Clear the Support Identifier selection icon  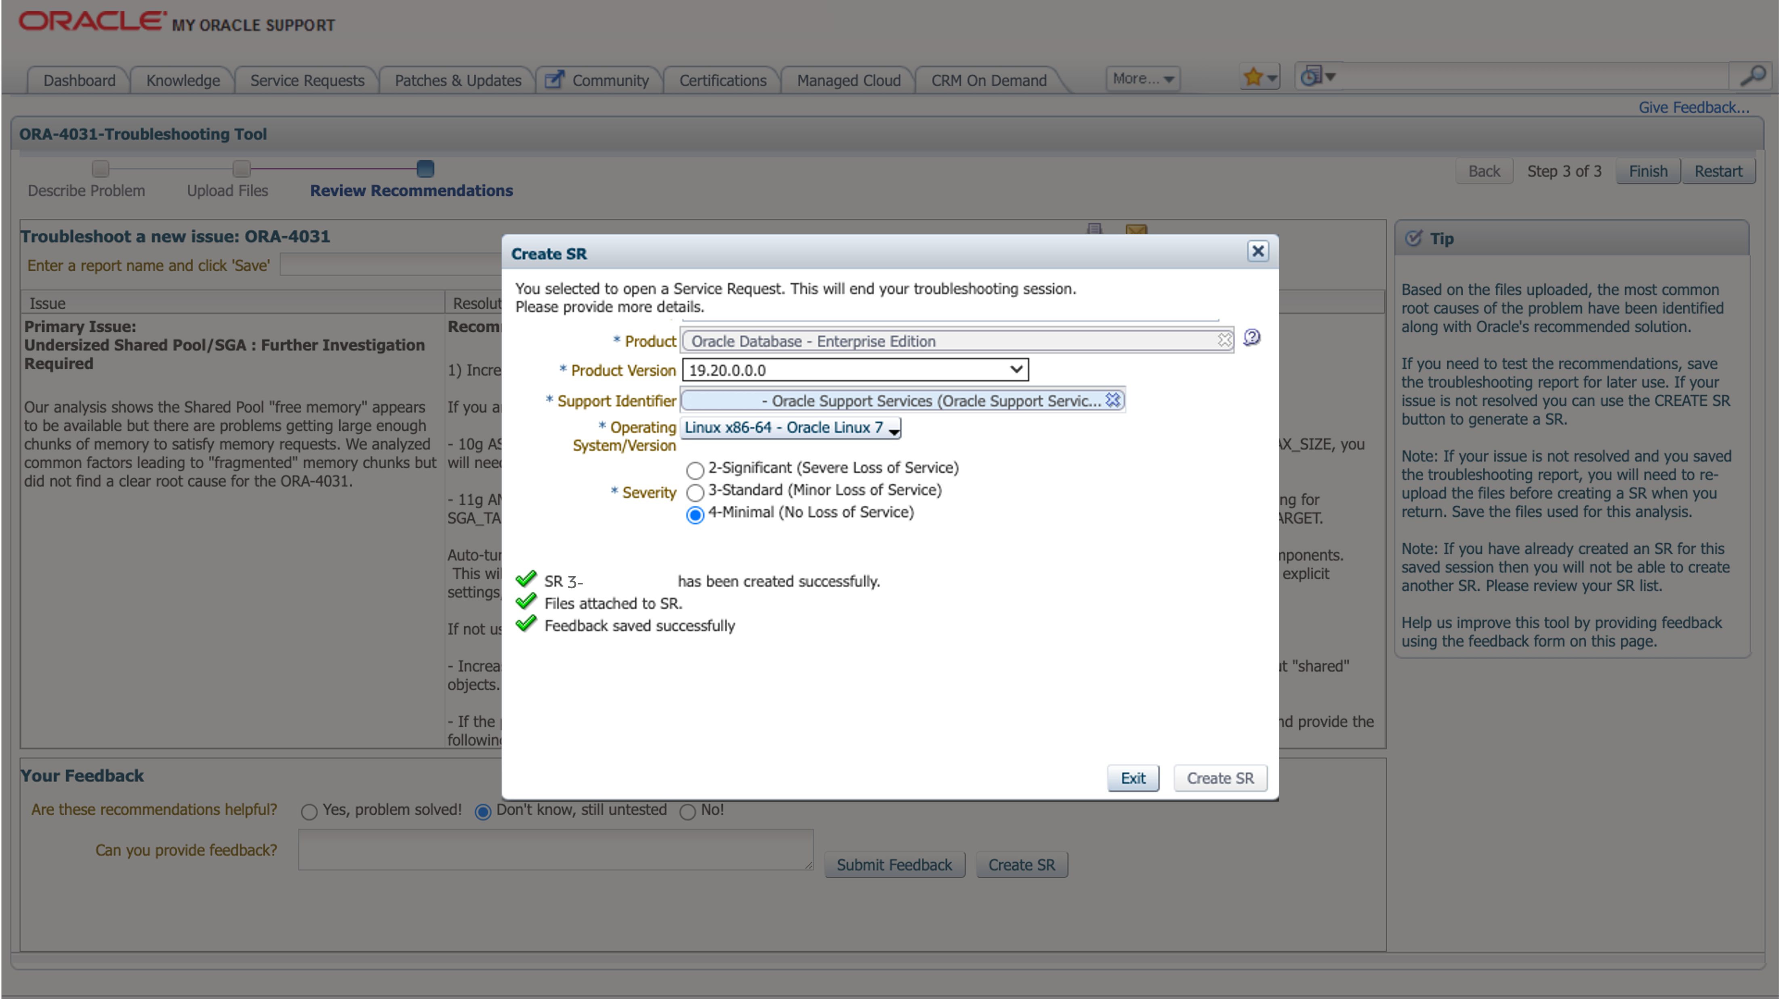pyautogui.click(x=1112, y=400)
